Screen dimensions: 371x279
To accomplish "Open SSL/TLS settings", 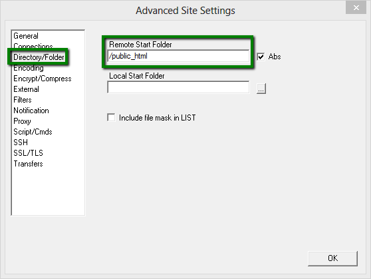I will pos(28,153).
